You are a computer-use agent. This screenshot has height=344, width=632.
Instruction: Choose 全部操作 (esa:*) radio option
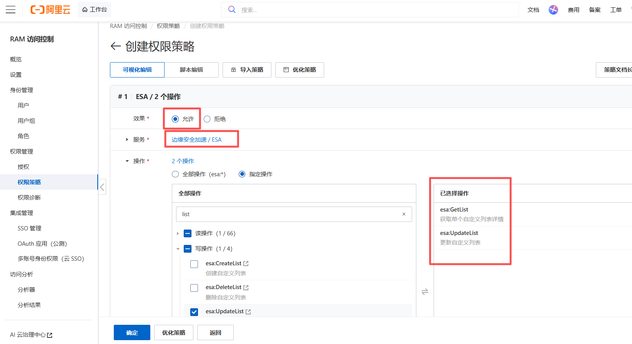[175, 174]
